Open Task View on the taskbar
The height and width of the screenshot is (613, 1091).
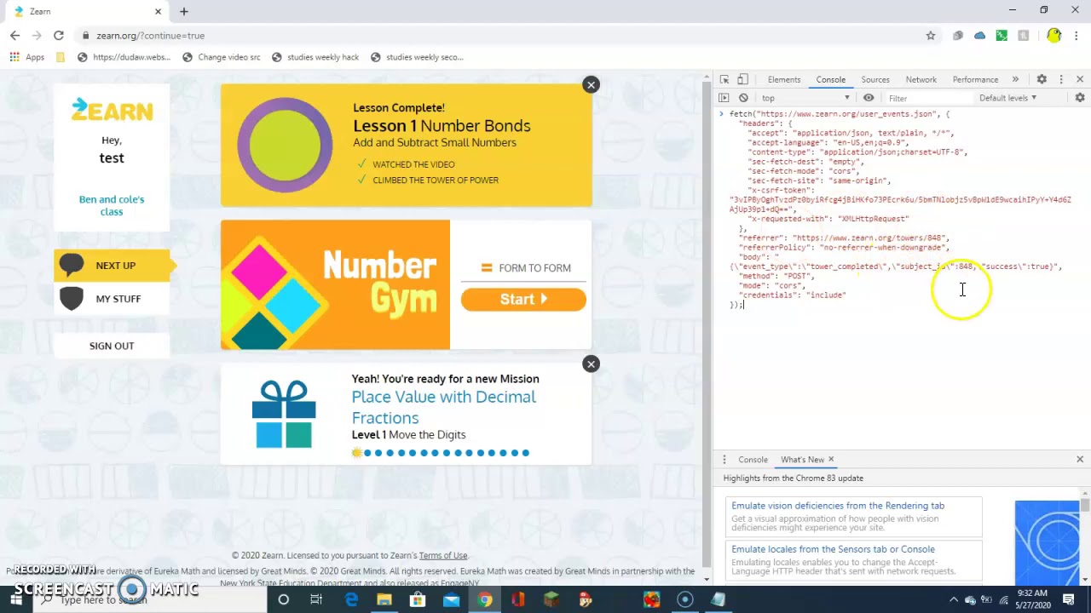coord(316,599)
